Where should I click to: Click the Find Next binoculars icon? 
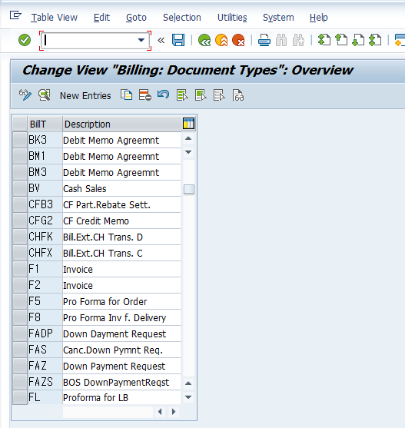[298, 40]
